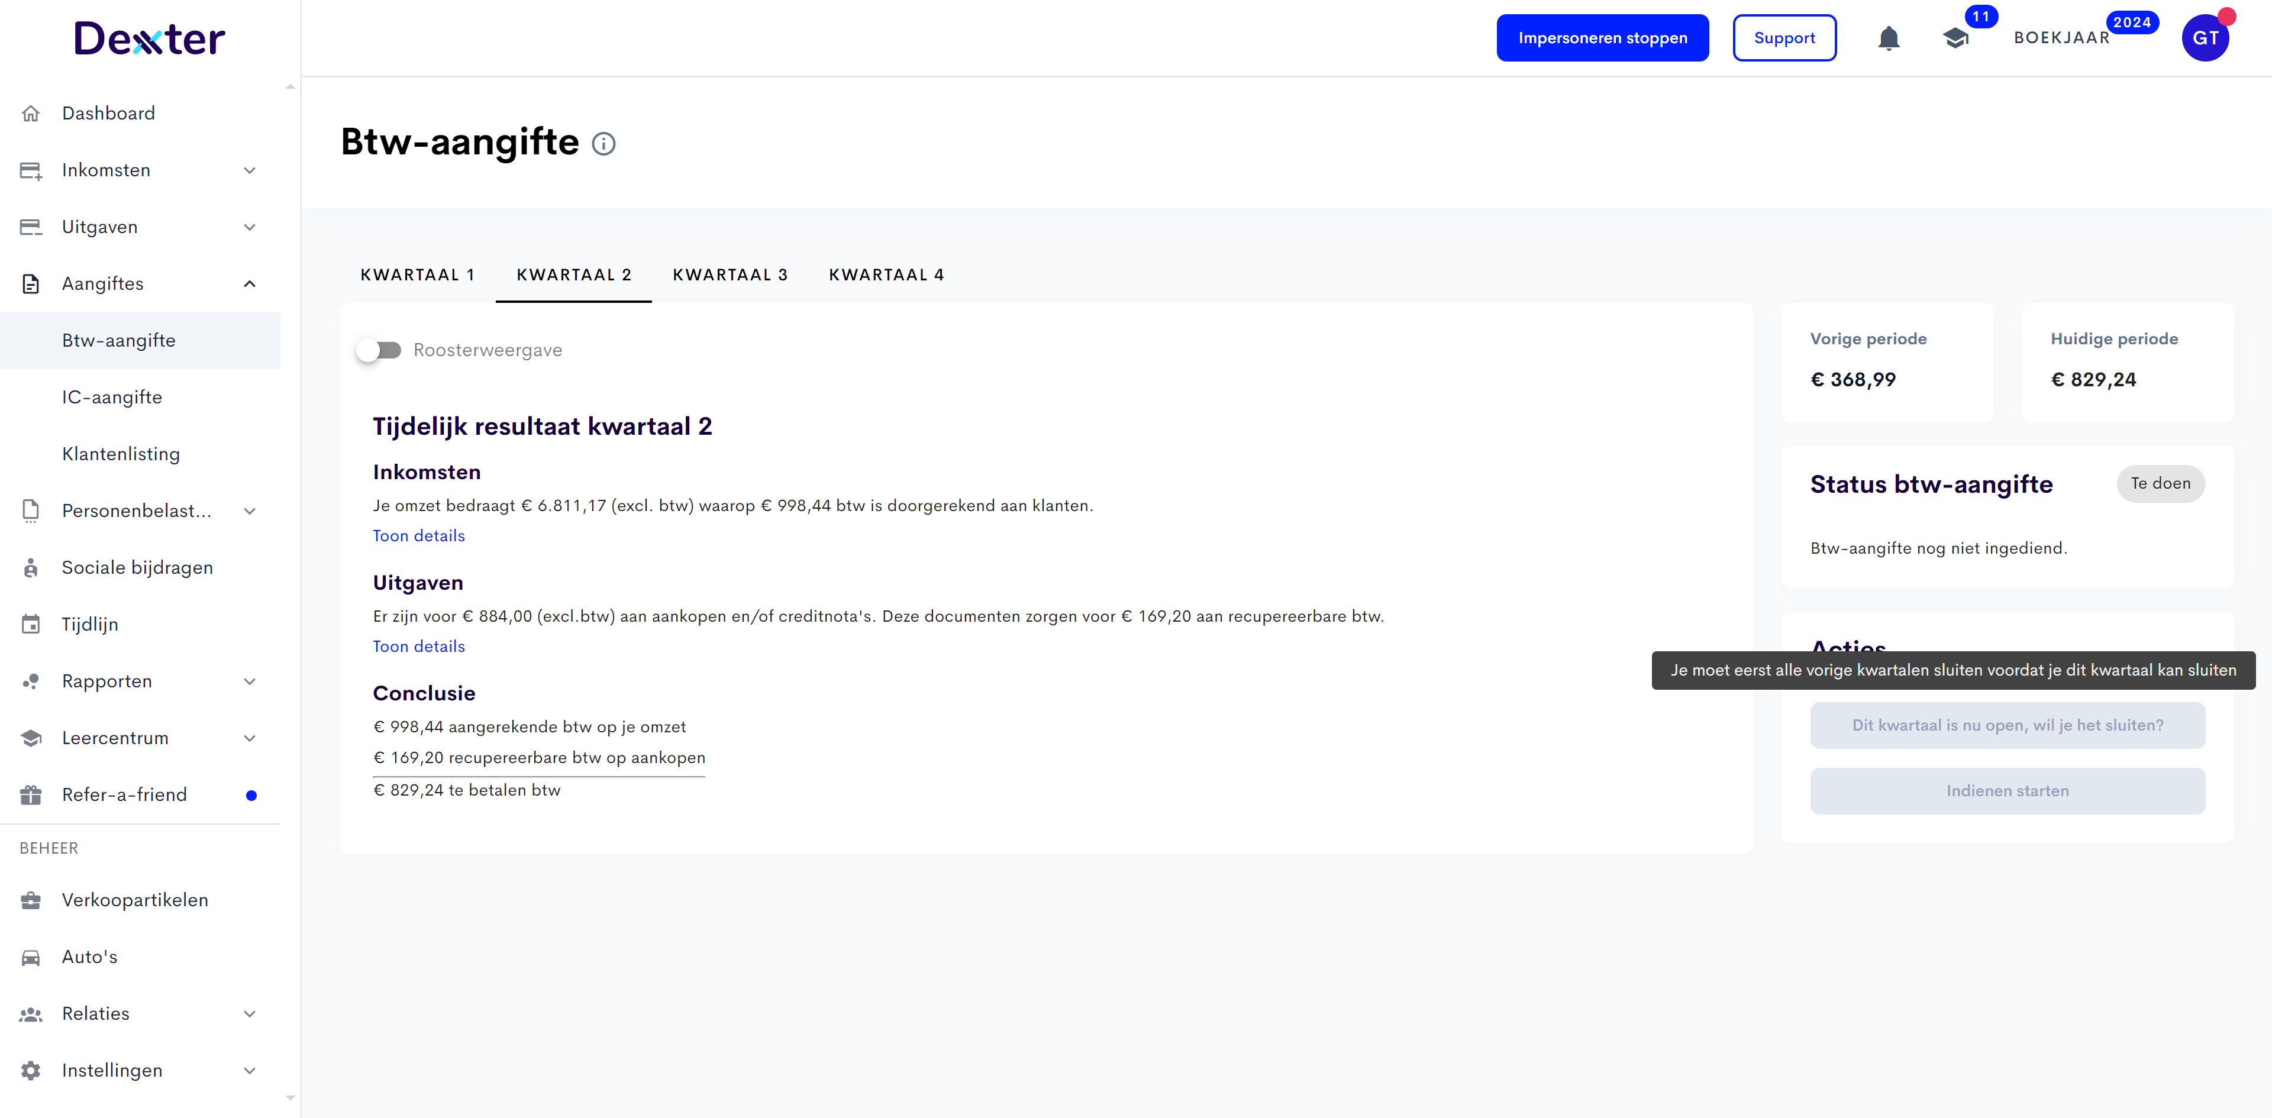Switch to the Kwartaal 3 tab
This screenshot has height=1118, width=2272.
(x=730, y=275)
